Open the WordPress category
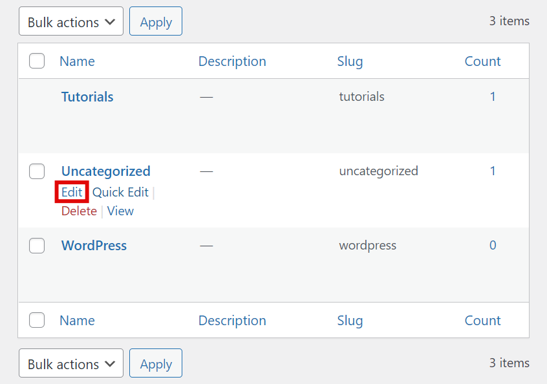547x384 pixels. click(94, 245)
